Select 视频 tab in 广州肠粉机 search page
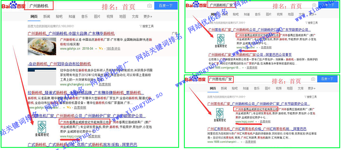Screen dimensions: 345x150 pos(110,16)
